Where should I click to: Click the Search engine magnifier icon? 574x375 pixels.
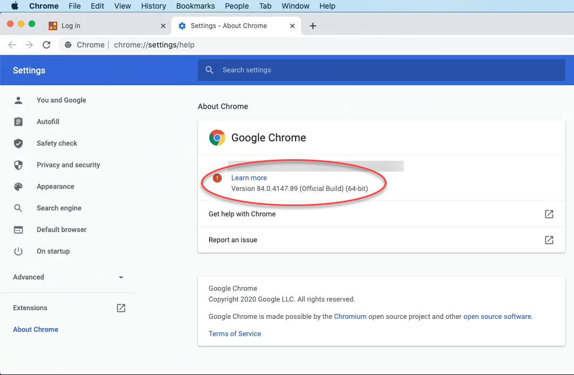click(x=18, y=208)
